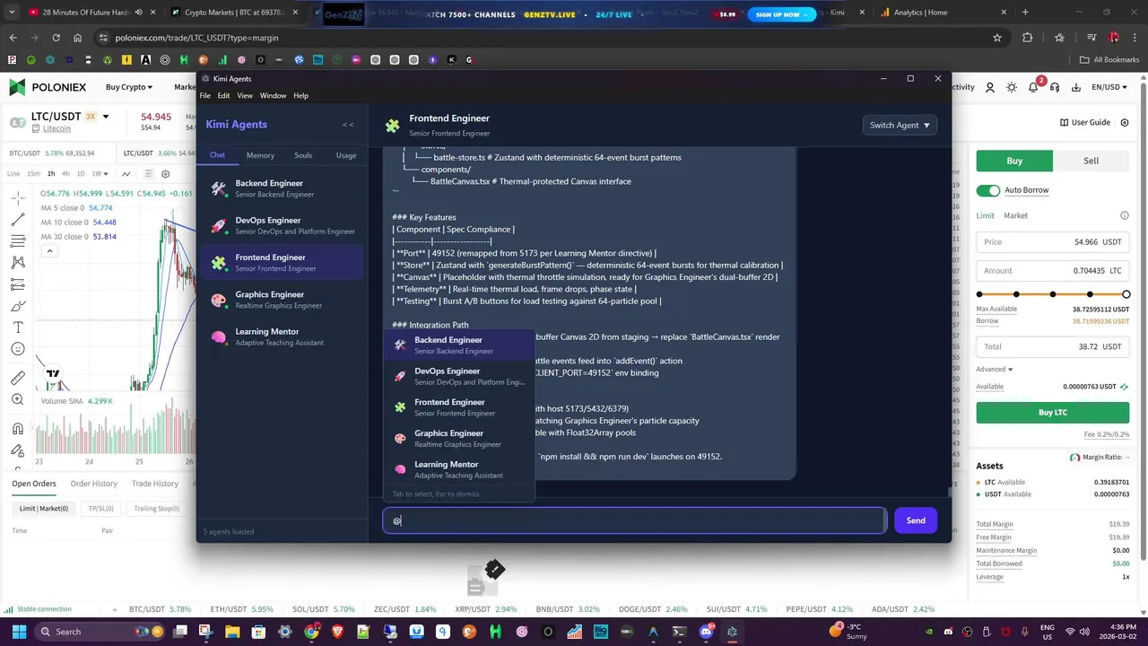Switch to the Souls tab
This screenshot has width=1148, height=646.
tap(303, 155)
